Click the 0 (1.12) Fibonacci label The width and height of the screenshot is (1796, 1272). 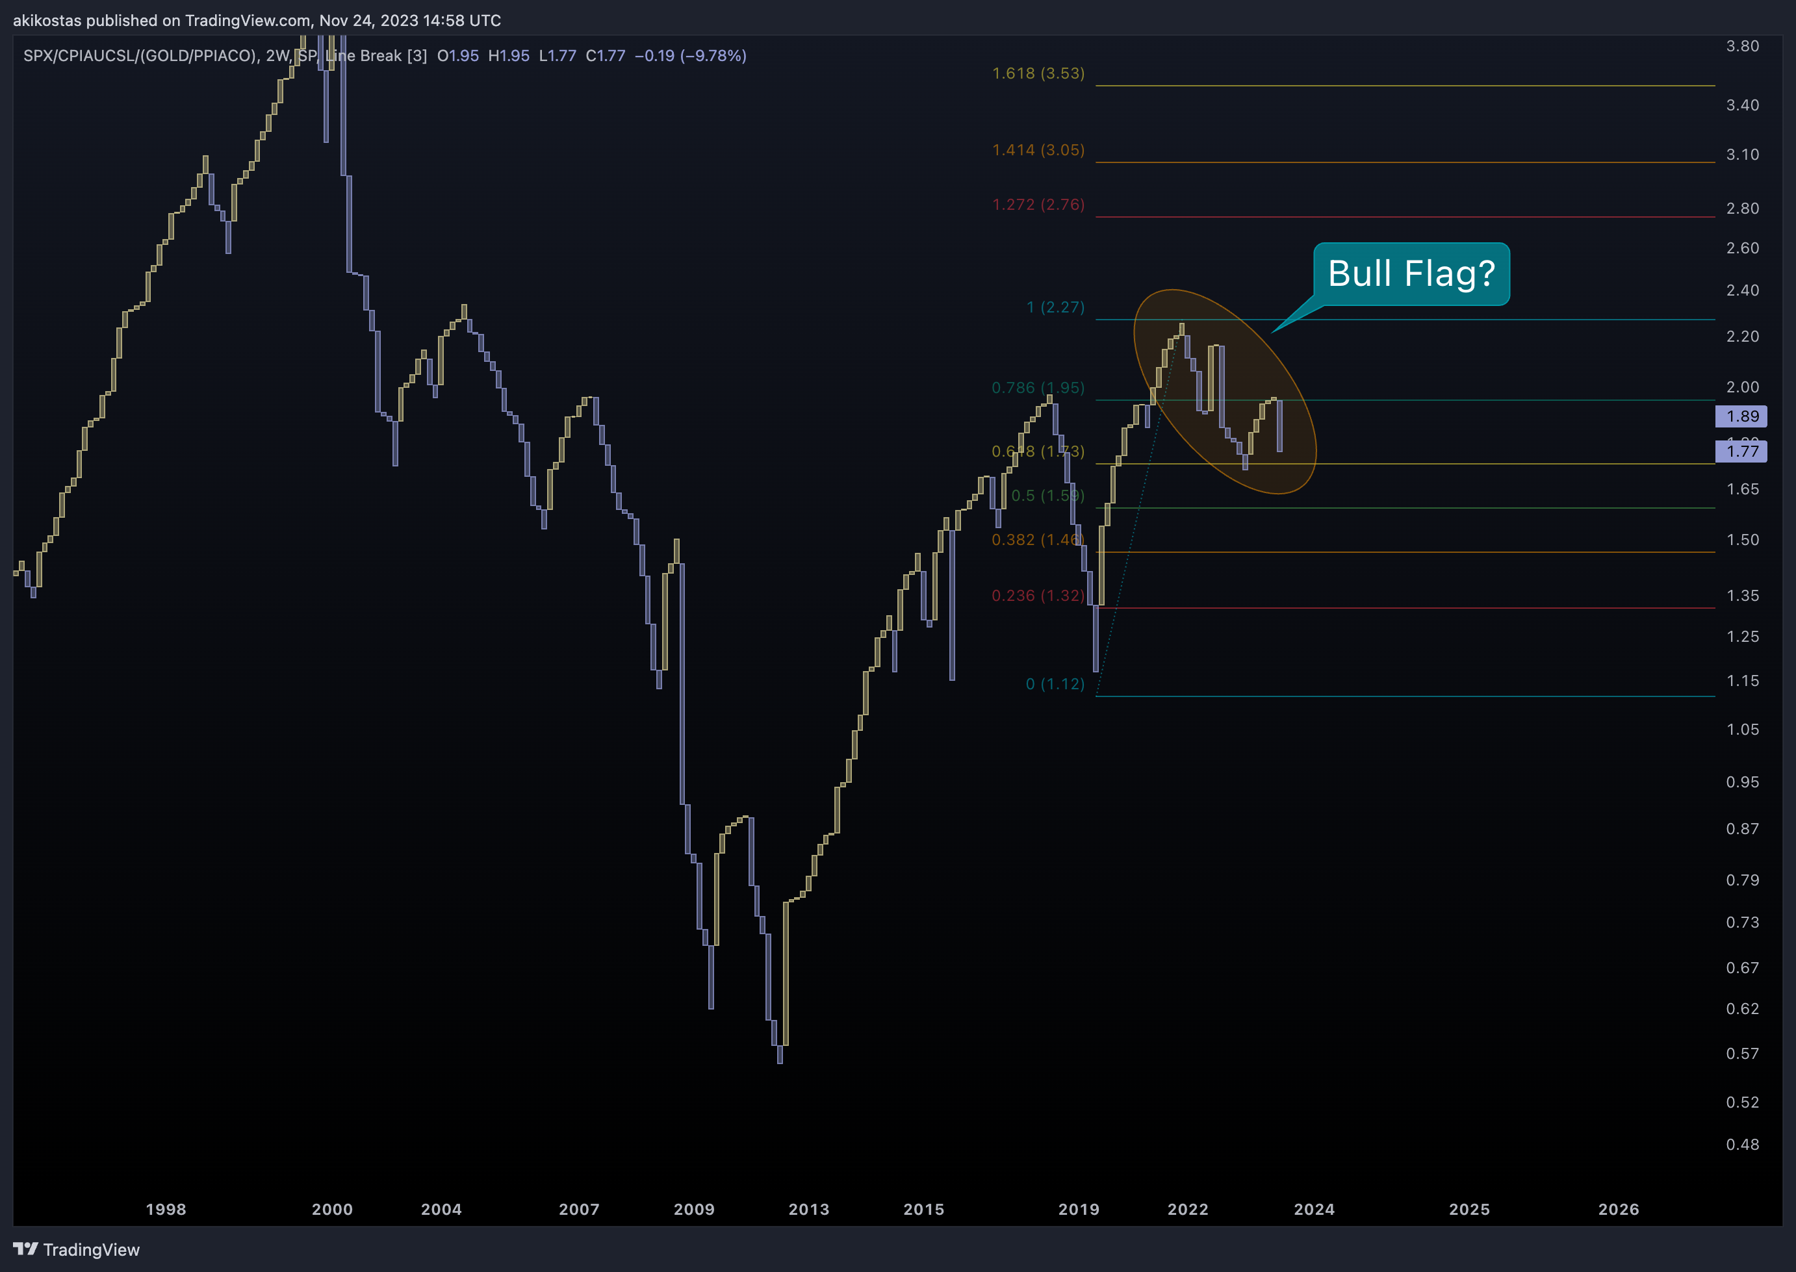click(1055, 684)
